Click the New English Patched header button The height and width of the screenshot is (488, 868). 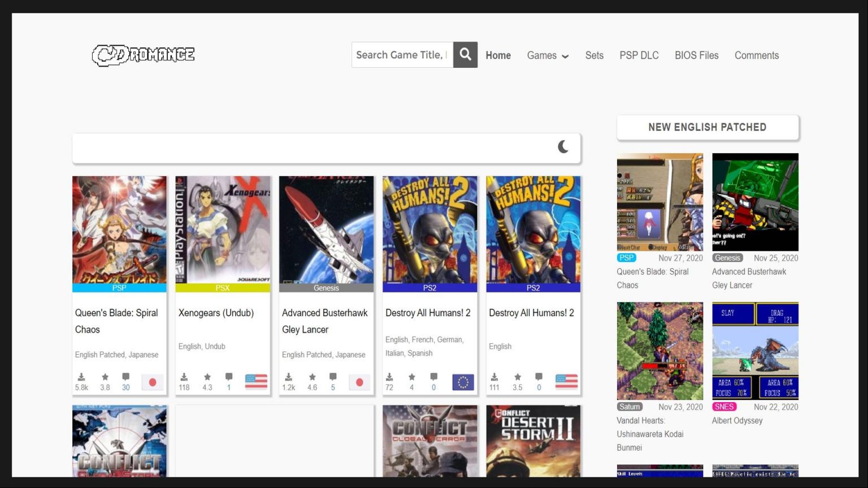pos(707,127)
